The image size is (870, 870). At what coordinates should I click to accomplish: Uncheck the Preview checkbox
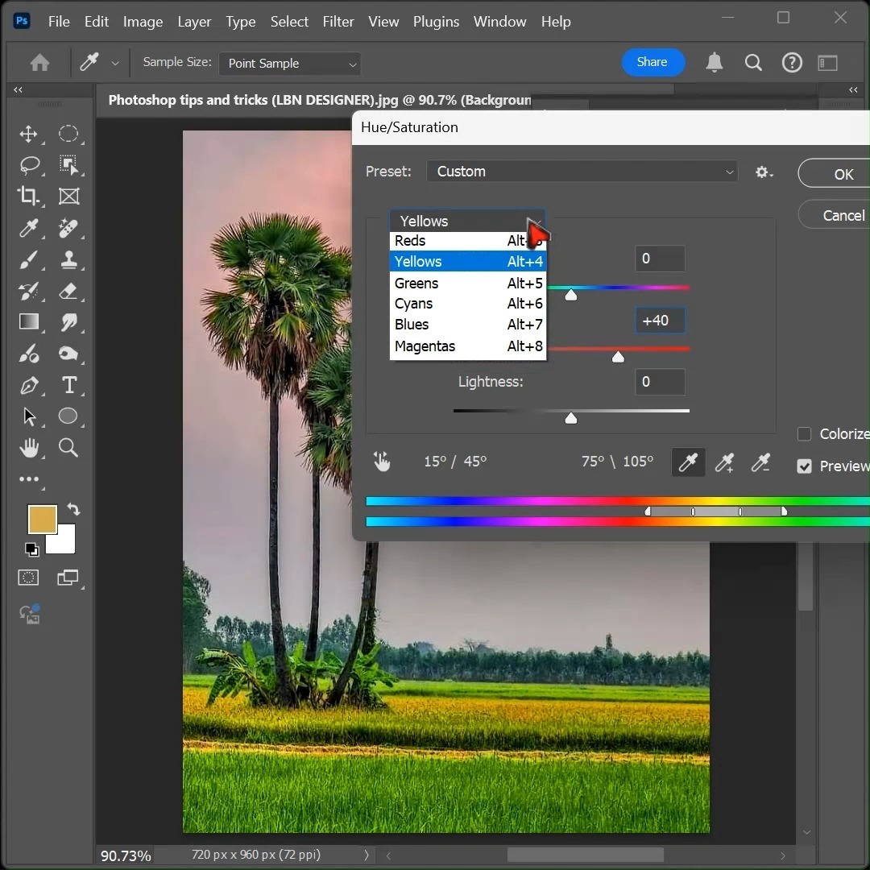pos(804,466)
